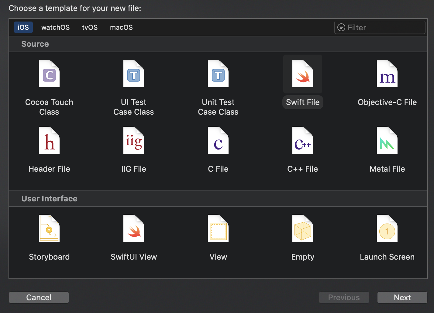Click the "Objective-C File" label
The height and width of the screenshot is (313, 434).
[x=387, y=102]
